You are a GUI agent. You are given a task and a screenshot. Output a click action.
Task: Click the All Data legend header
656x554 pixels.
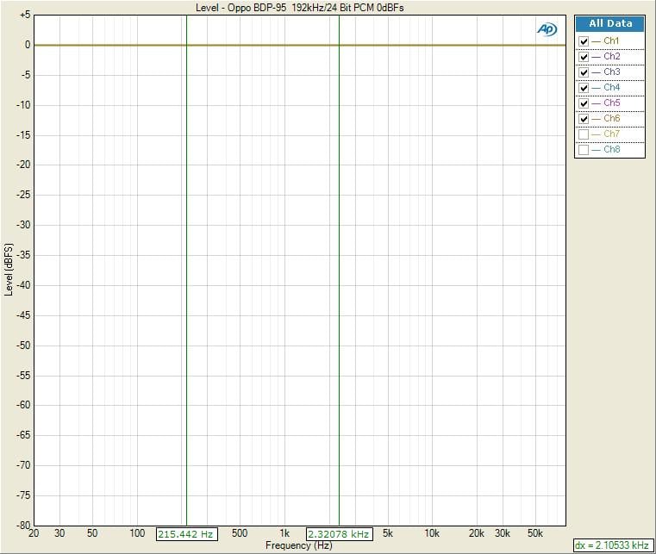click(x=610, y=24)
